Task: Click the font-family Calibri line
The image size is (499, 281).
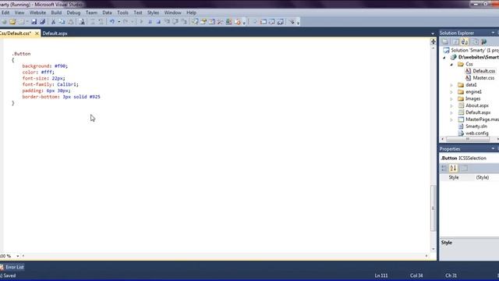Action: point(50,84)
